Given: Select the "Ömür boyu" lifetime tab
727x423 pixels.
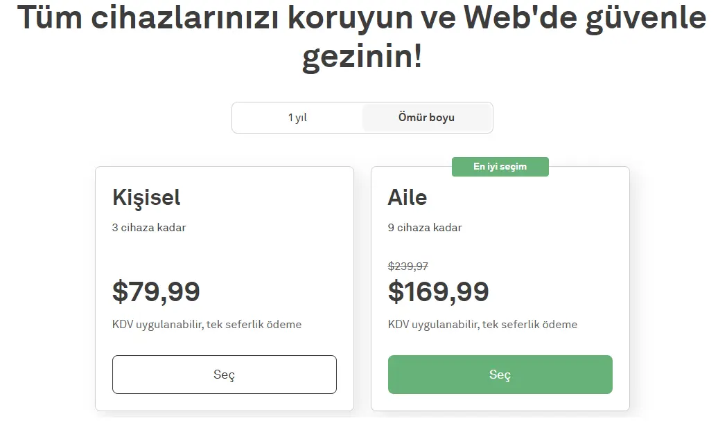Looking at the screenshot, I should [x=426, y=118].
